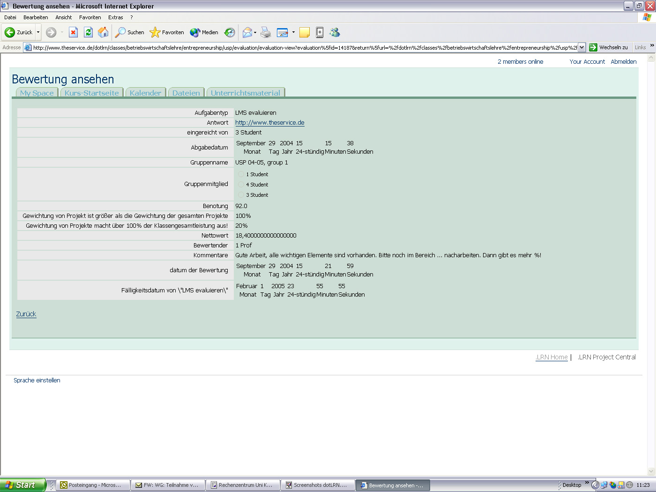The image size is (656, 492).
Task: Open the address bar dropdown arrow
Action: click(581, 47)
